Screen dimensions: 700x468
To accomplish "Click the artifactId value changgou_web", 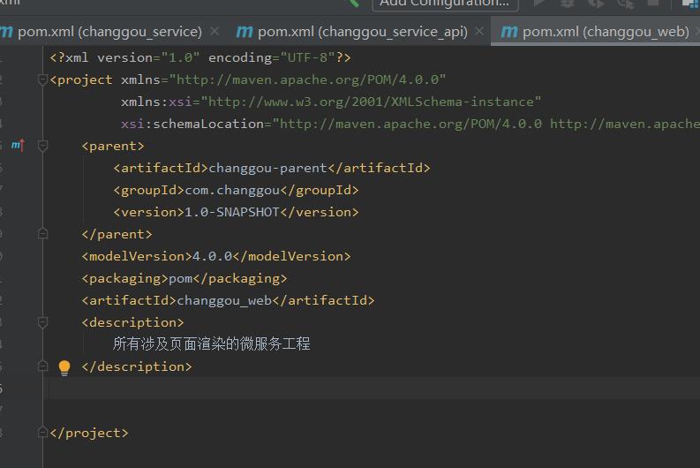I will [x=224, y=300].
